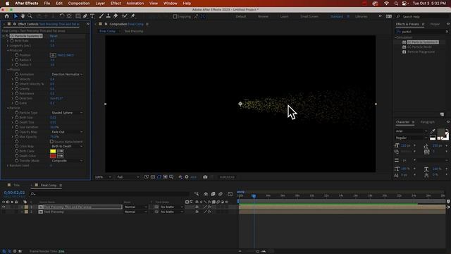Select the Libraries workspace
This screenshot has width=451, height=254.
[x=362, y=16]
